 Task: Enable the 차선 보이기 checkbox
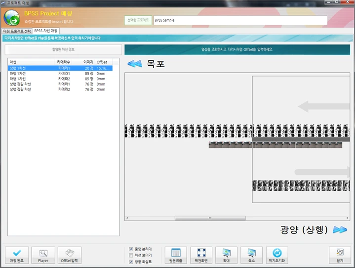[x=131, y=255]
